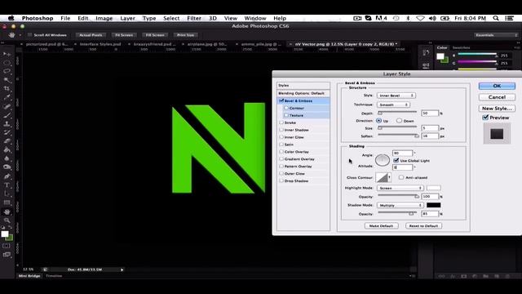Open the Apple menu
This screenshot has height=294, width=522.
point(11,18)
